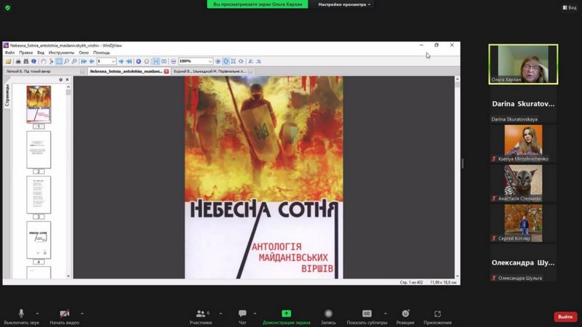The height and width of the screenshot is (327, 582).
Task: Click the grey Forward navigation circle
Action: [x=147, y=61]
